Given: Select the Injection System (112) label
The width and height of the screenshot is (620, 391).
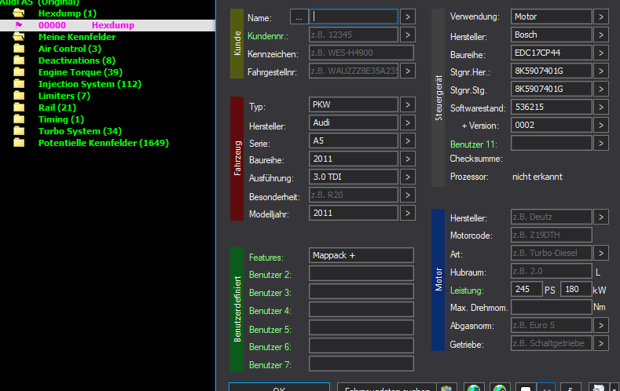Looking at the screenshot, I should click(x=90, y=84).
